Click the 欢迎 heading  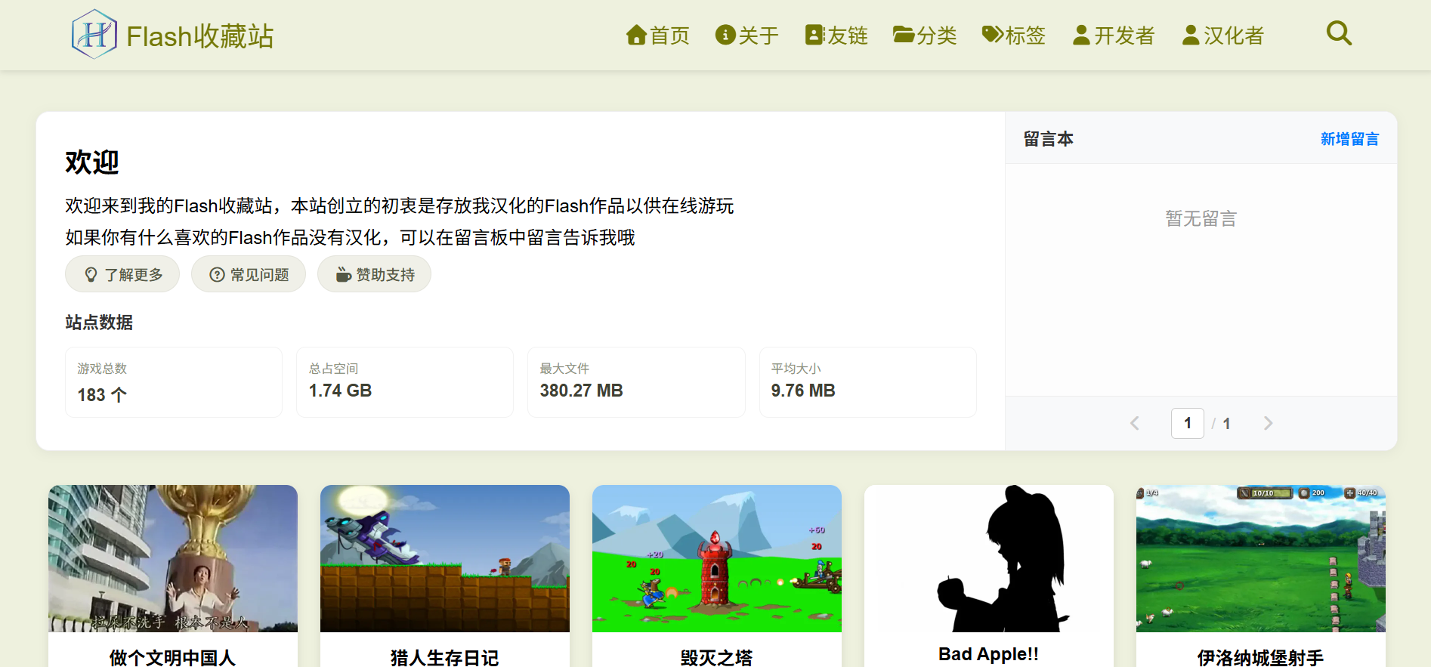(x=92, y=162)
